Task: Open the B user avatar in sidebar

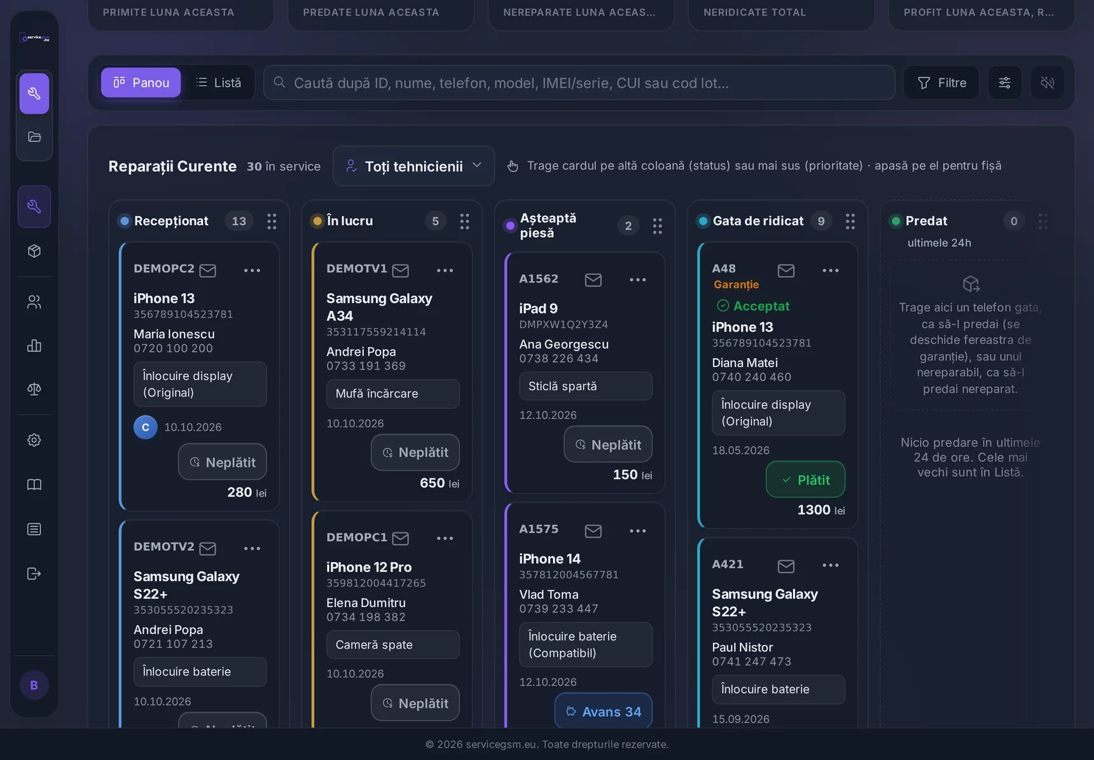Action: (x=34, y=685)
